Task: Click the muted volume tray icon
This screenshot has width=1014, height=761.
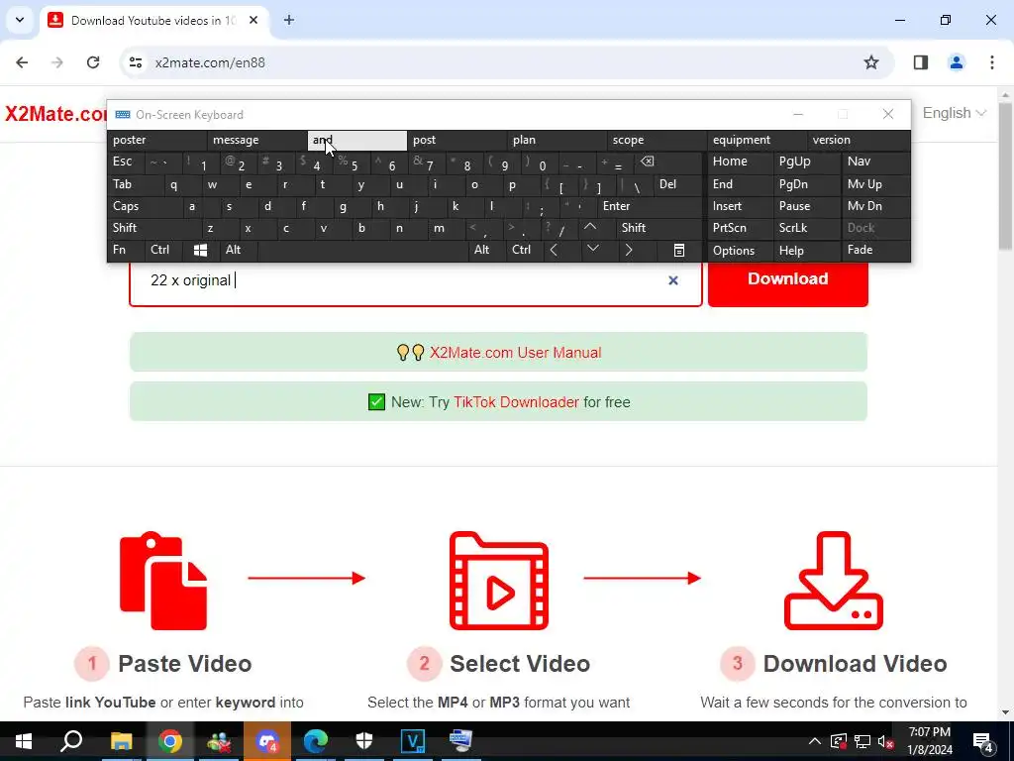Action: pyautogui.click(x=886, y=741)
